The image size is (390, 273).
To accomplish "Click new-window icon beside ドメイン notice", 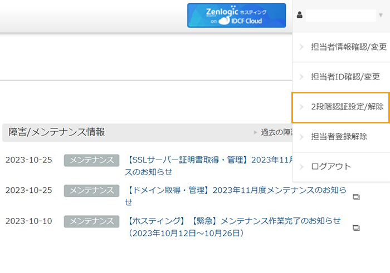I will pos(357,197).
